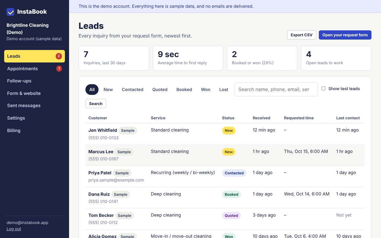The width and height of the screenshot is (381, 238).
Task: Click the Inquiries, last 30 days card
Action: coord(114,58)
